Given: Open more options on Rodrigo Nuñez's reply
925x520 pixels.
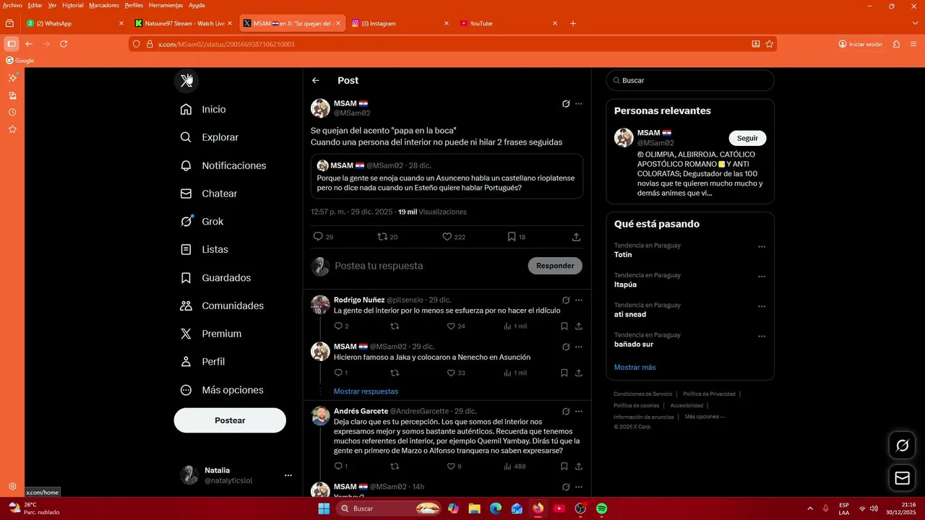Looking at the screenshot, I should pos(579,300).
